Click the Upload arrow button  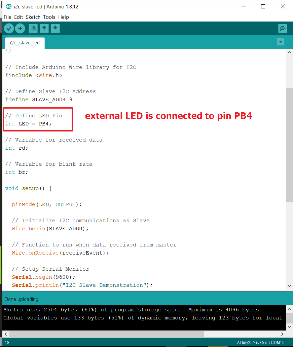(20, 29)
